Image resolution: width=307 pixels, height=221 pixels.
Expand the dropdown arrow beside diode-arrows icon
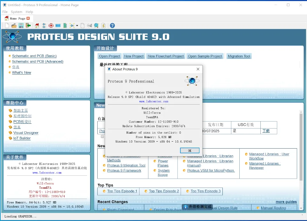click(x=77, y=26)
